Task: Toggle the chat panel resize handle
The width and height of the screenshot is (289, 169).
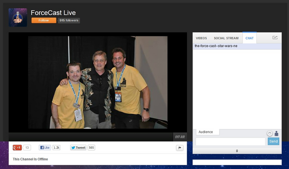Action: [x=237, y=151]
